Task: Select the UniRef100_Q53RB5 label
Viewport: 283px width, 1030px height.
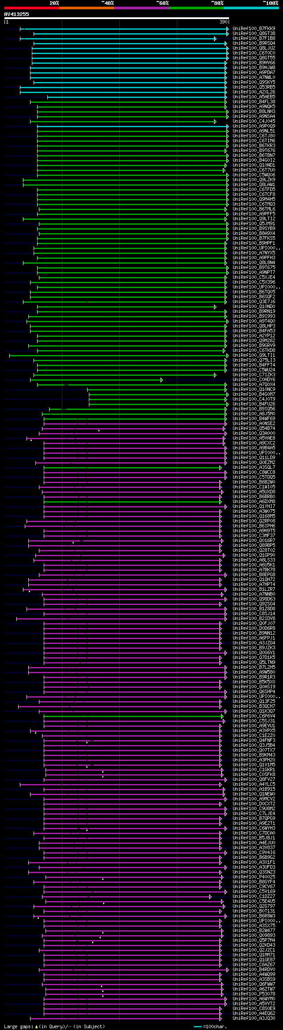Action: tap(254, 87)
